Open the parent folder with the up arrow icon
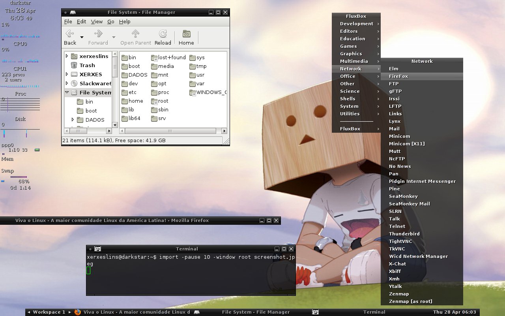Screen dimensions: 505x316 click(x=135, y=34)
